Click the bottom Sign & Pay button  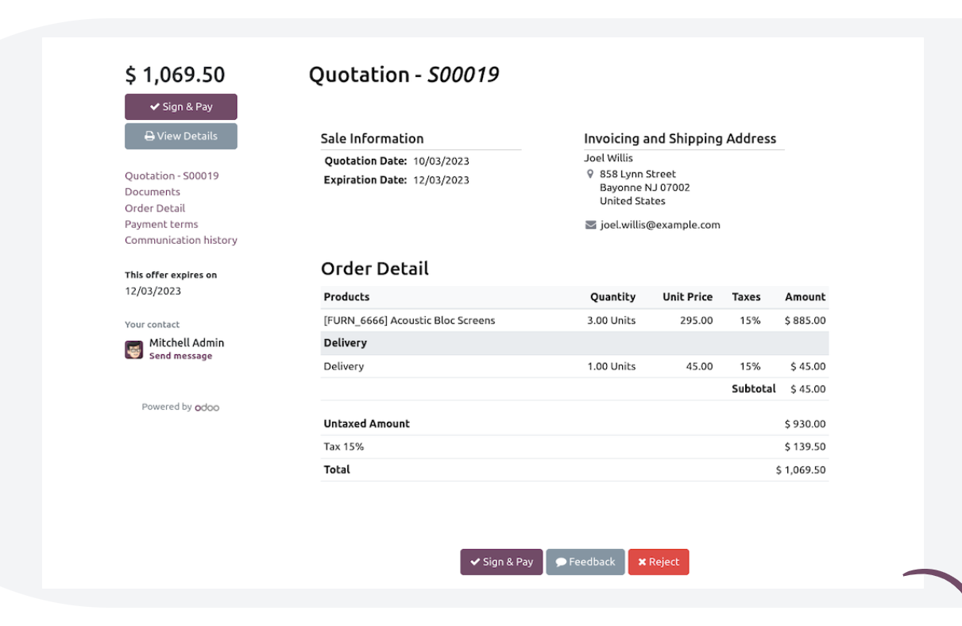click(x=501, y=562)
